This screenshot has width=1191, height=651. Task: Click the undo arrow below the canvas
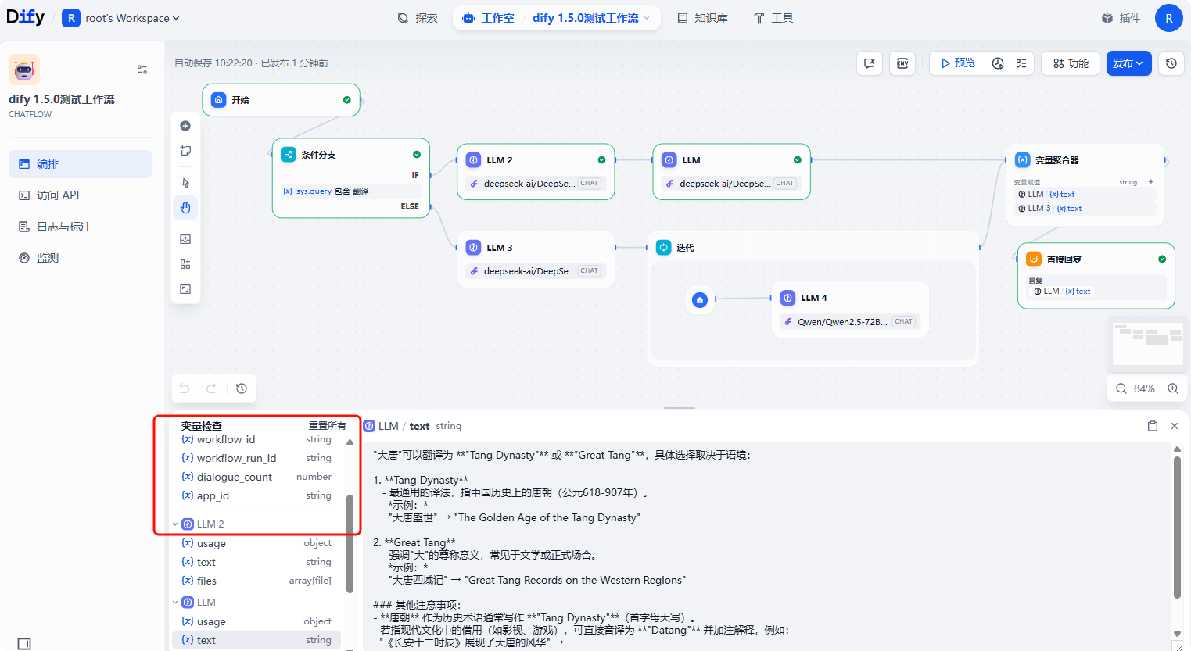[185, 388]
